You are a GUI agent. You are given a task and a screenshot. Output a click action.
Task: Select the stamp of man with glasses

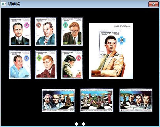[x=72, y=32]
